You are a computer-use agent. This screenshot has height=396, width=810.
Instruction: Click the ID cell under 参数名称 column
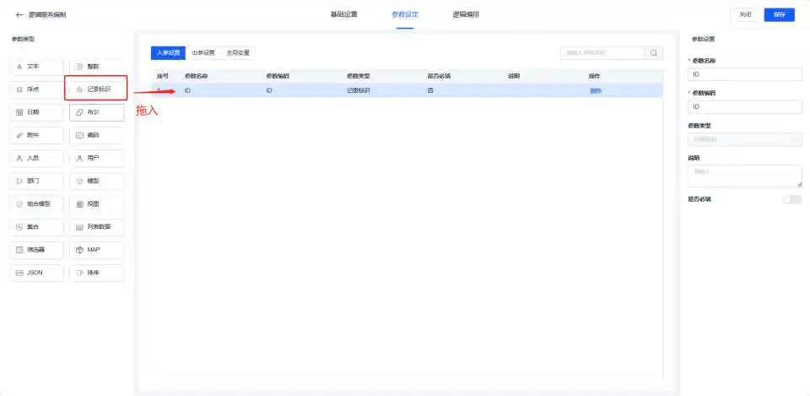coord(188,91)
